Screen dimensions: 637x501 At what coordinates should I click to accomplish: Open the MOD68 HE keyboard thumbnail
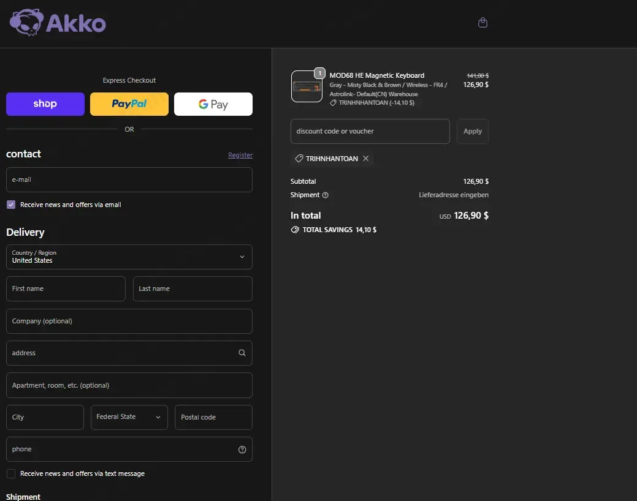pyautogui.click(x=307, y=86)
